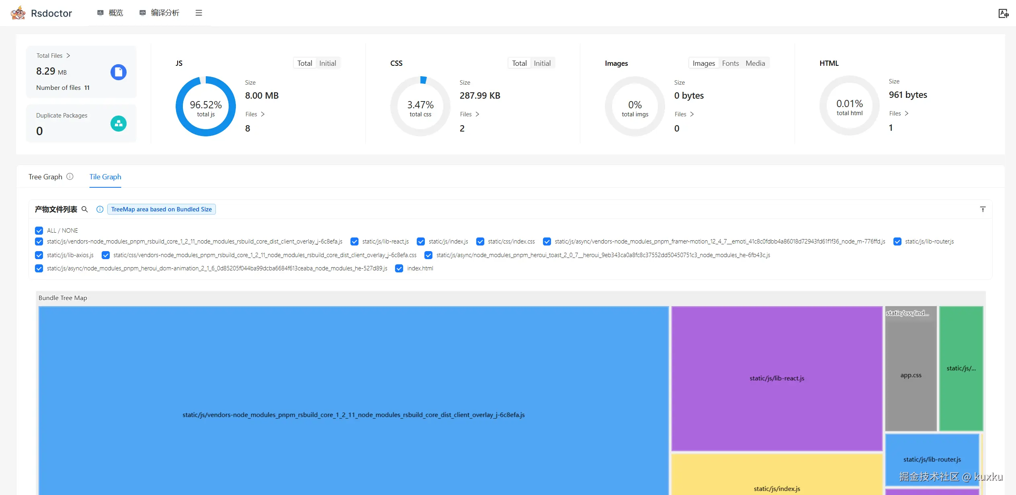Select Initial in the JS section
The image size is (1016, 495).
point(328,63)
